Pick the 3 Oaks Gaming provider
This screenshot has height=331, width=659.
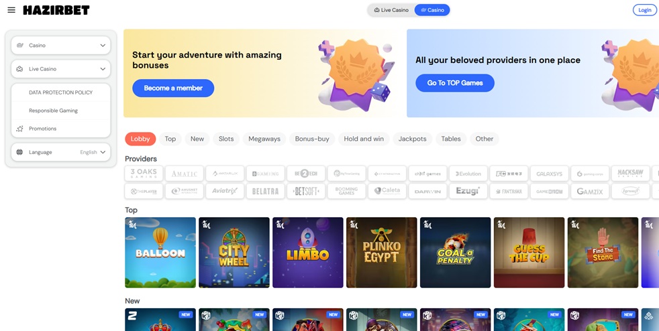144,174
